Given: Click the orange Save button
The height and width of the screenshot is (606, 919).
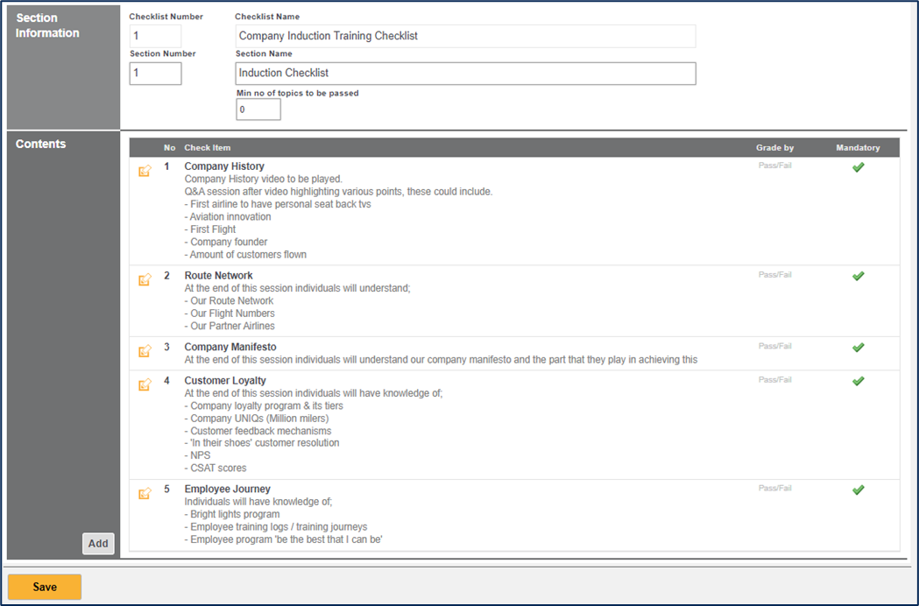Looking at the screenshot, I should pos(45,587).
